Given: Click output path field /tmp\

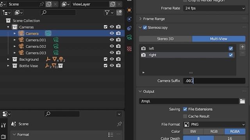Looking at the screenshot, I should tap(189, 101).
